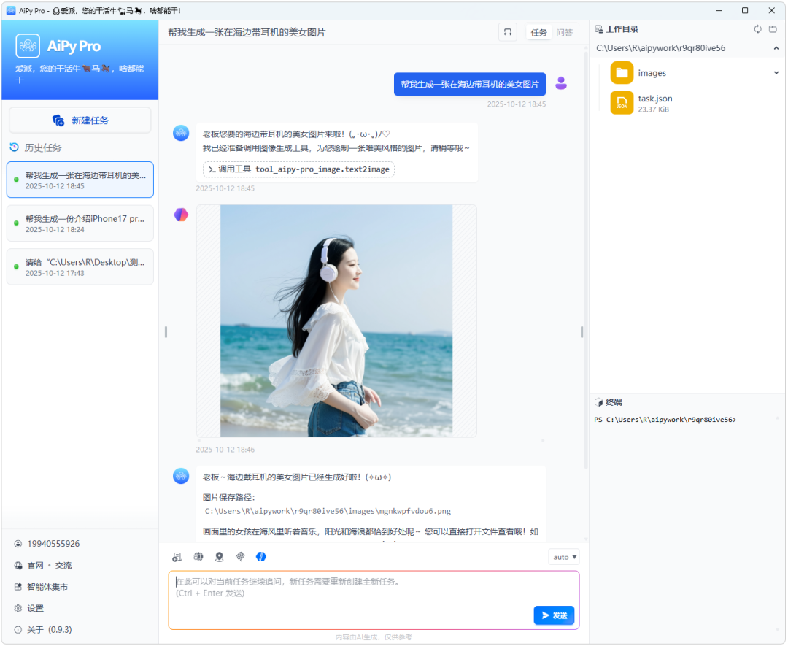This screenshot has width=788, height=646.
Task: Select the blue AiPy diamond icon in input toolbar
Action: pos(260,556)
